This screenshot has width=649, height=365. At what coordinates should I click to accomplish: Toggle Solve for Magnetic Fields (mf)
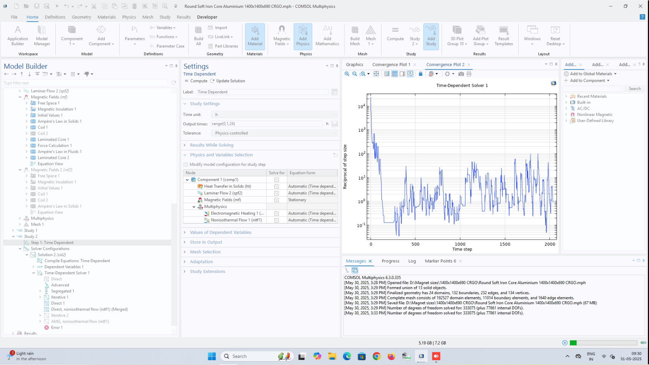[276, 200]
